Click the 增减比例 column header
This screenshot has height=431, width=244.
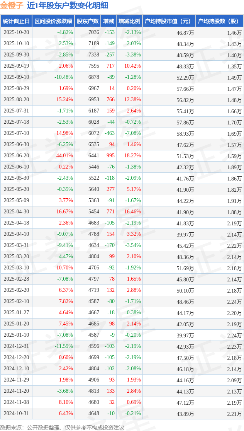(x=129, y=21)
